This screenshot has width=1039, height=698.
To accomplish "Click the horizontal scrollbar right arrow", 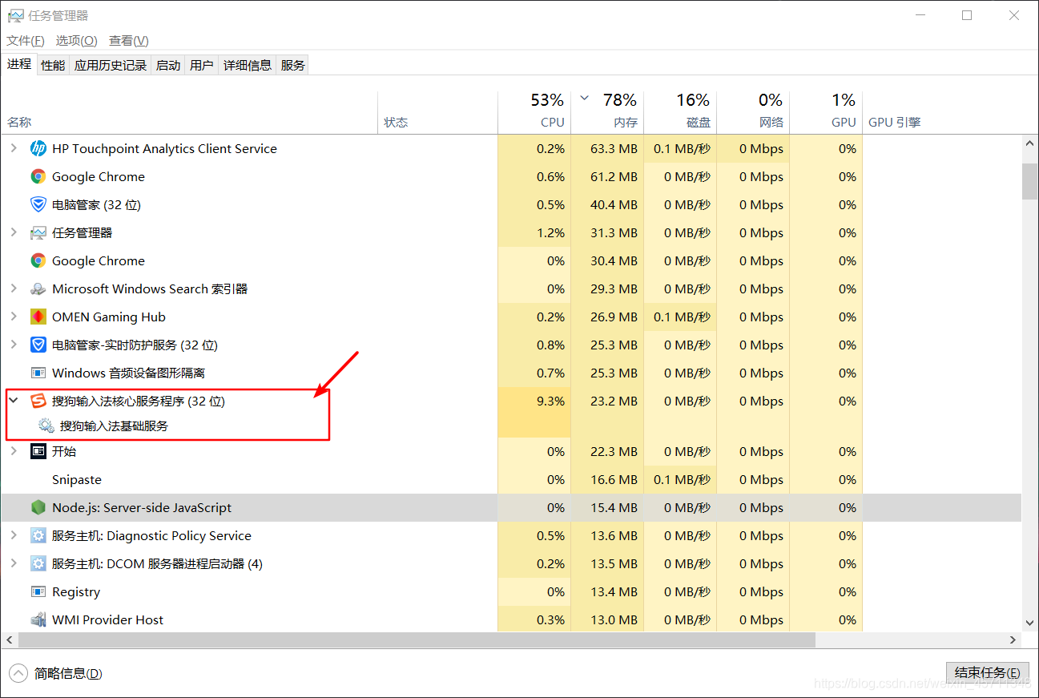I will click(x=1013, y=640).
